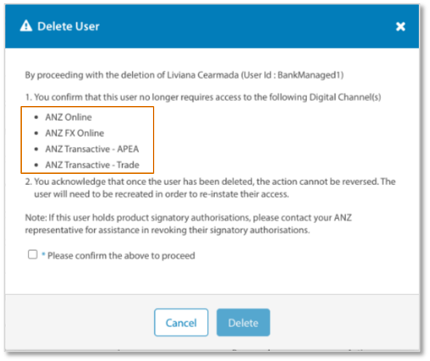Click the bullet point beside ANZ Online
430x361 pixels.
tap(37, 118)
